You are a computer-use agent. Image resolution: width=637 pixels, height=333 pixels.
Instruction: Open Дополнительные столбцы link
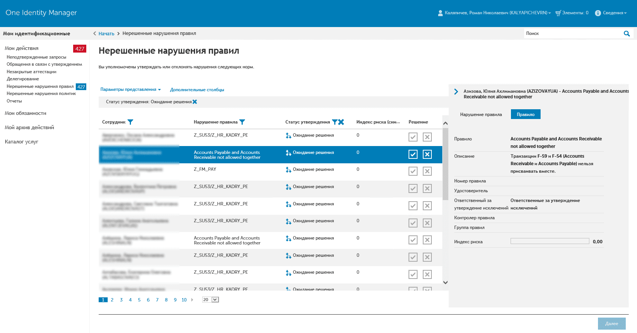[197, 90]
